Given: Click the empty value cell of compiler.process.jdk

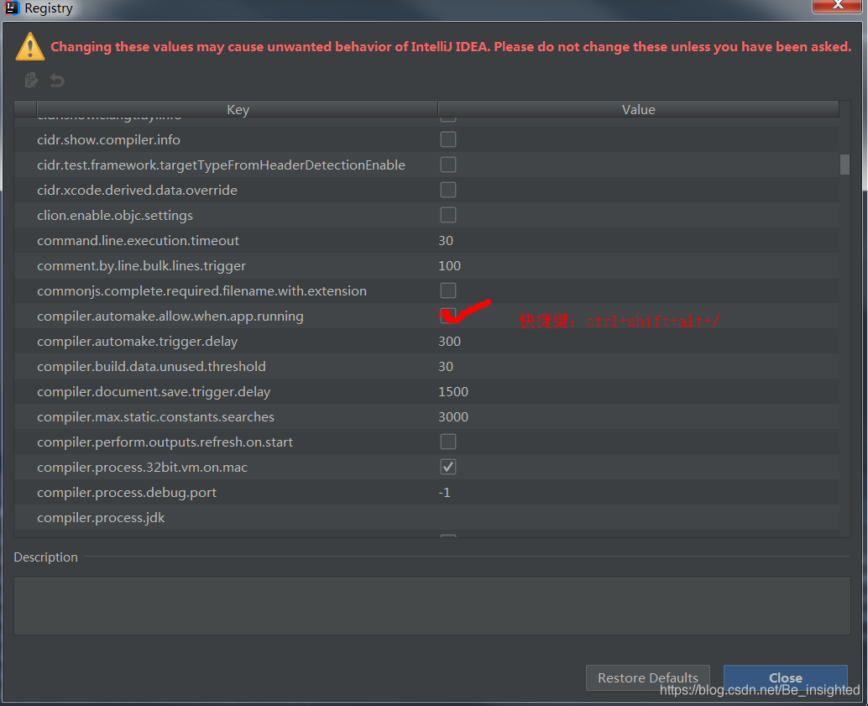Looking at the screenshot, I should 638,518.
